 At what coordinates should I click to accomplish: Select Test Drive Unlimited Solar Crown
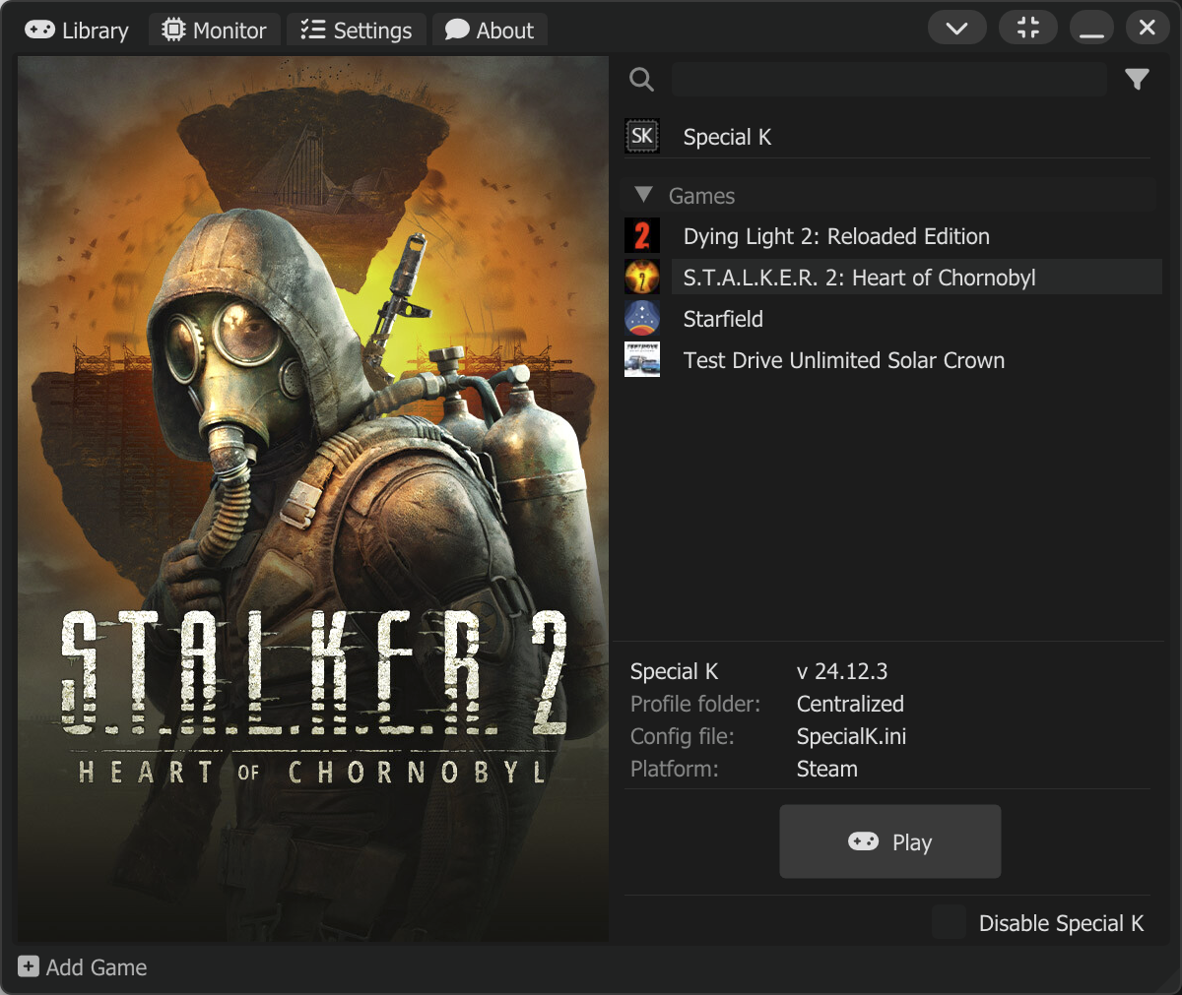(x=844, y=360)
